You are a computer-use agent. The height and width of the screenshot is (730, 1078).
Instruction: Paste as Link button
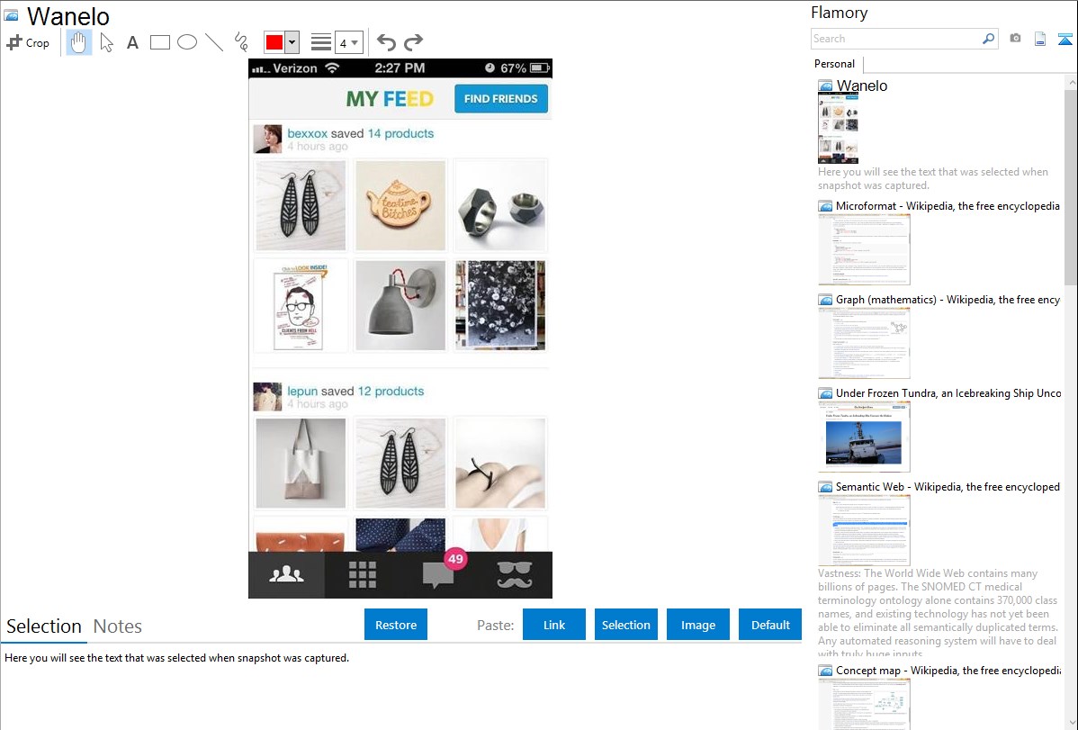point(554,625)
